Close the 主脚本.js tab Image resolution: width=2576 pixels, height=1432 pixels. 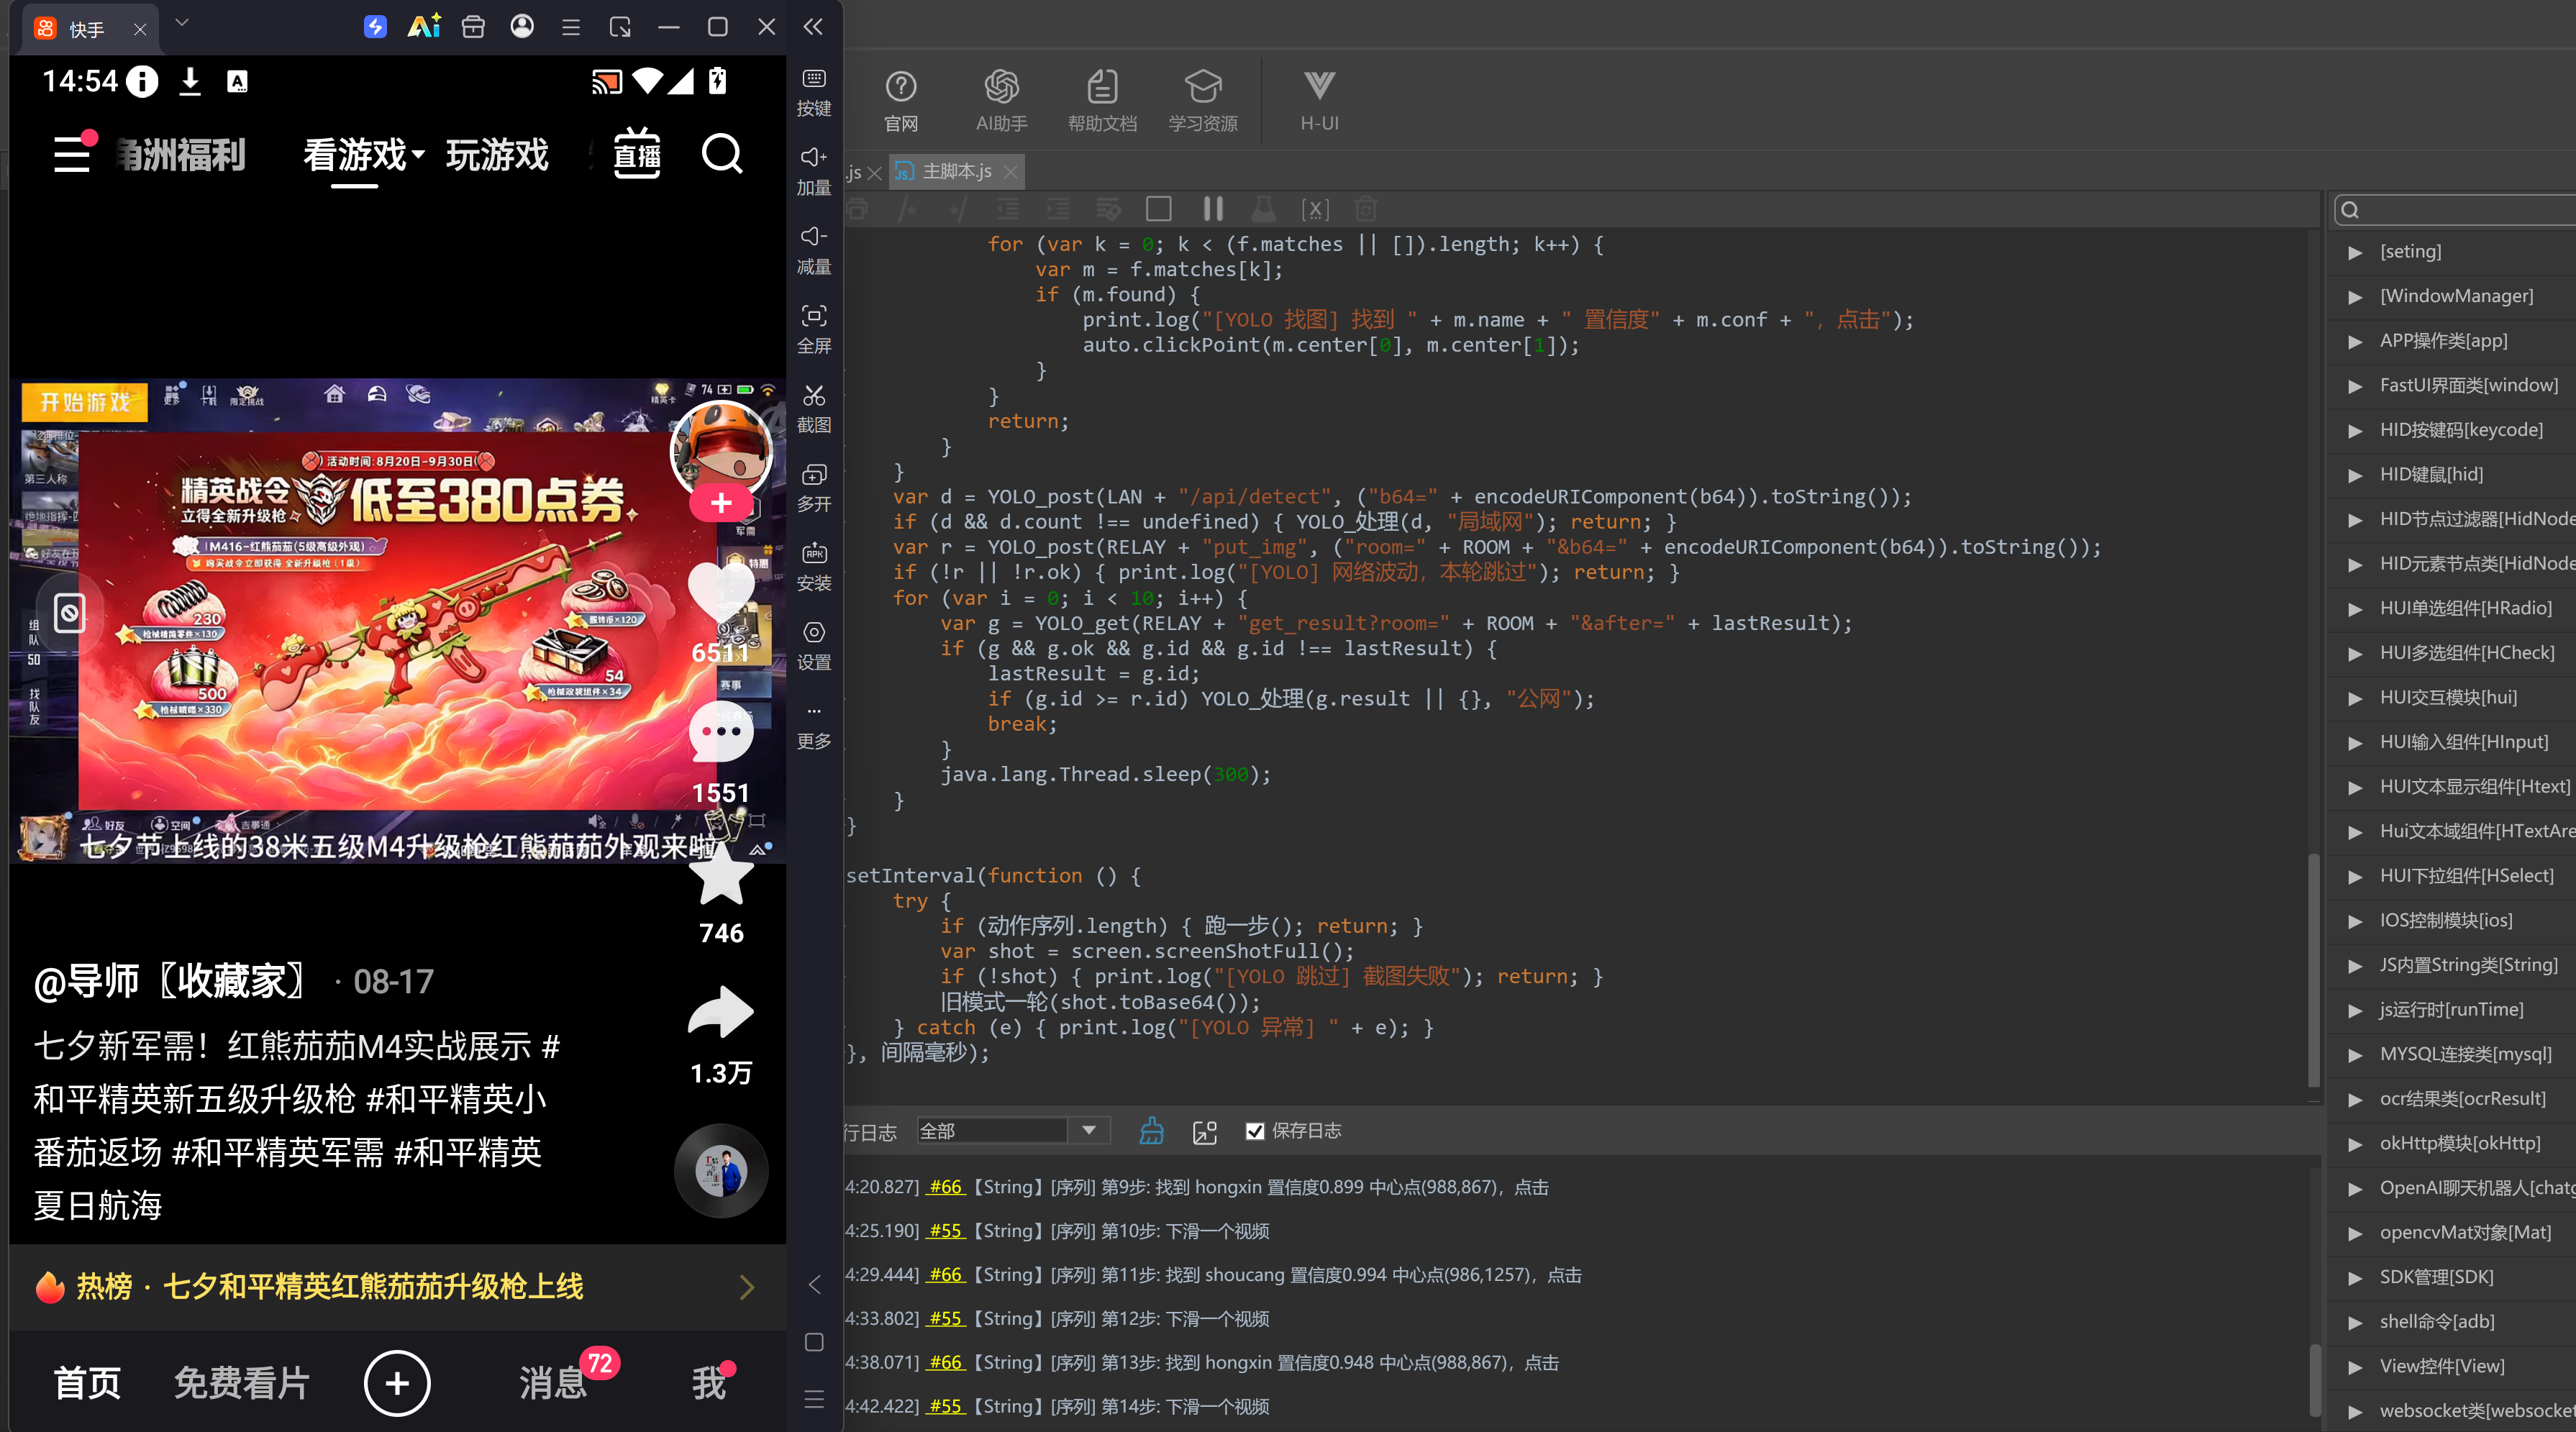click(x=1011, y=172)
